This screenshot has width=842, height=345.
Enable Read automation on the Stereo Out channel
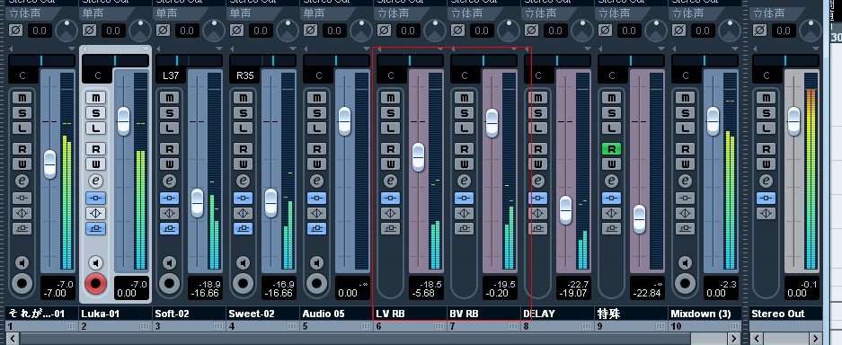(x=766, y=148)
